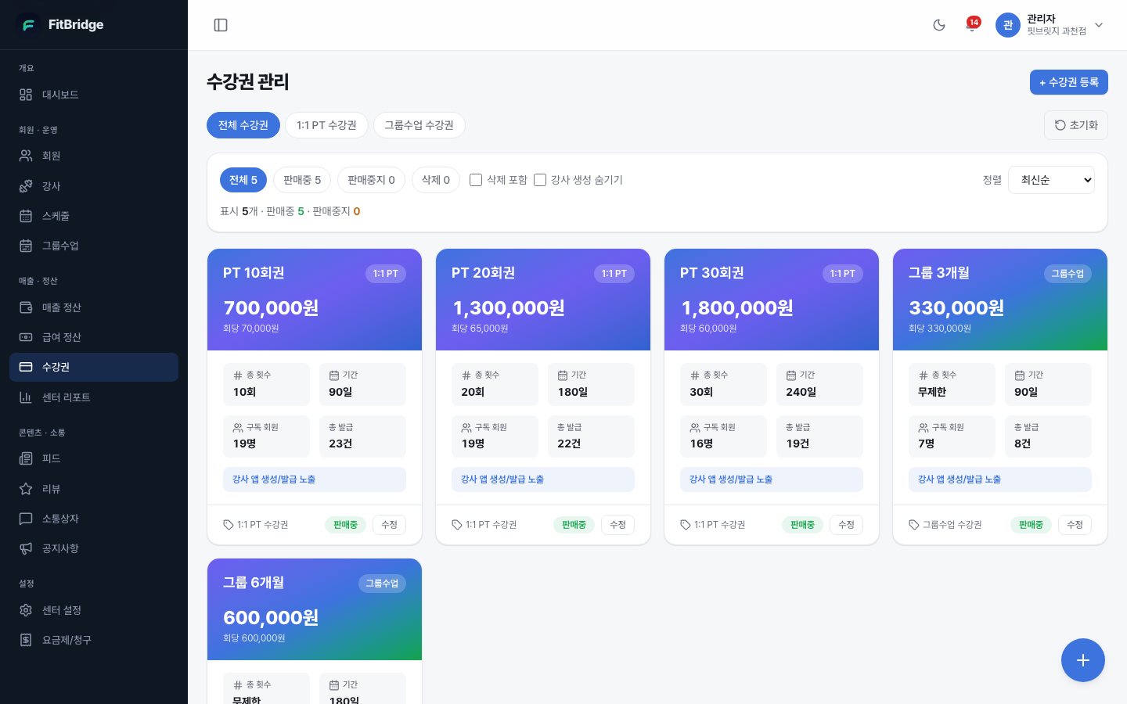
Task: Switch to dark mode moon icon
Action: 939,25
